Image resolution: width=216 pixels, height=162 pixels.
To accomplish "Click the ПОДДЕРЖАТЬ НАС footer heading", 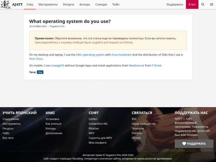I will tap(191, 113).
